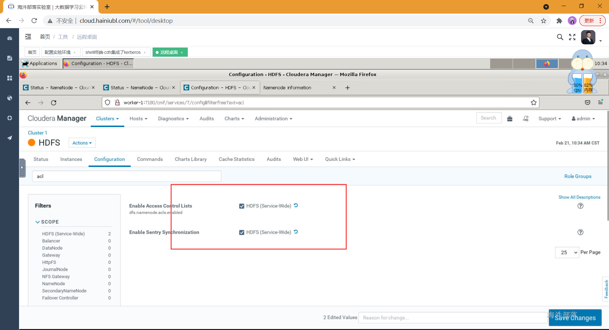Open Audits in top navigation

click(x=206, y=118)
